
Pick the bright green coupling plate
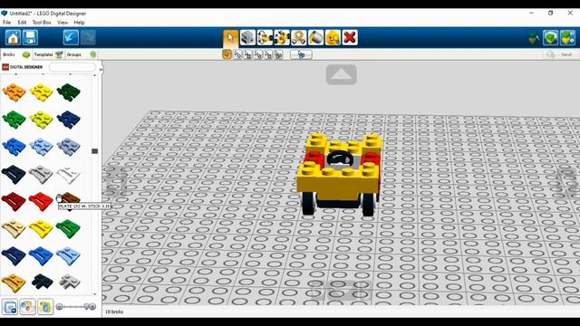pyautogui.click(x=14, y=120)
